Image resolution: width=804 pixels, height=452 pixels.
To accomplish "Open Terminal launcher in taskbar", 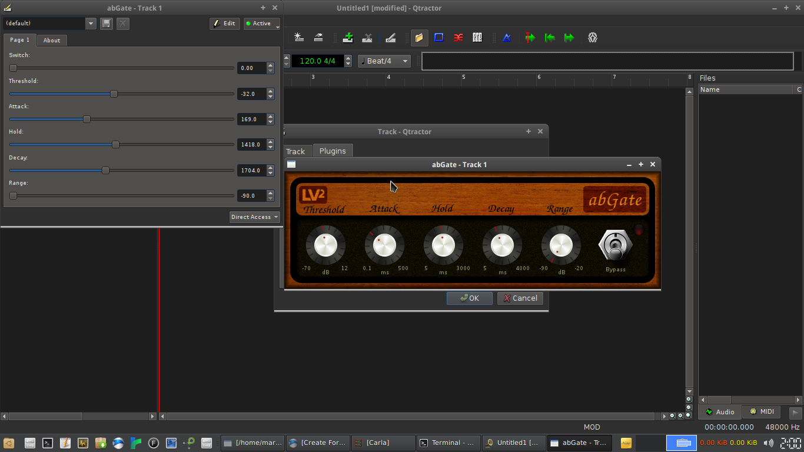I will tap(48, 443).
